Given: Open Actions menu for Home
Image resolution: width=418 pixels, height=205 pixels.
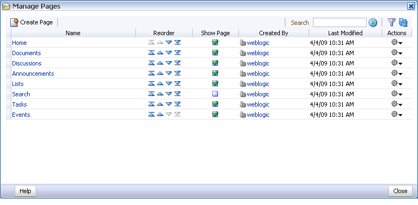Looking at the screenshot, I should (x=397, y=43).
